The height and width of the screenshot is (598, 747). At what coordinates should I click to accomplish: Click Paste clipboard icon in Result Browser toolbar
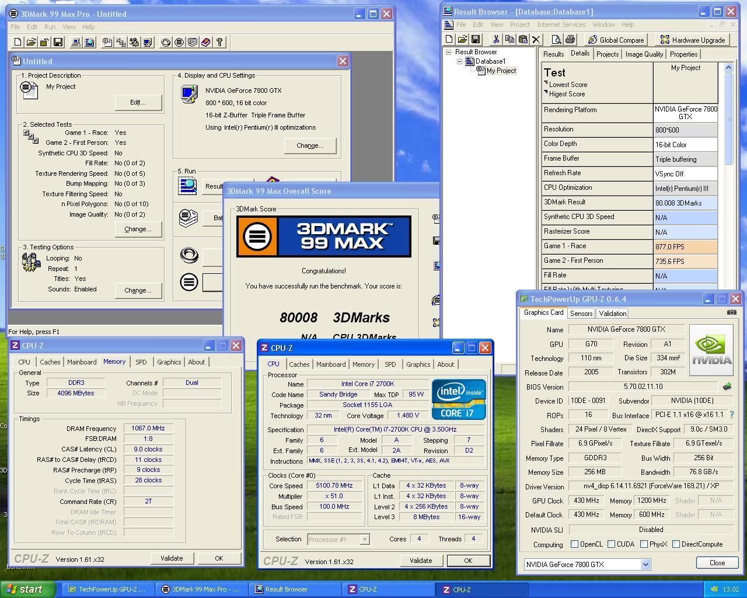pos(523,40)
